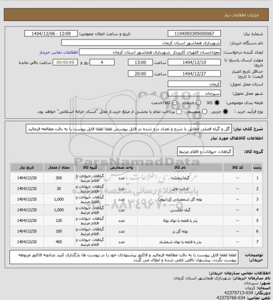Click the delivery province field کرمان
The image size is (273, 300).
point(194,84)
